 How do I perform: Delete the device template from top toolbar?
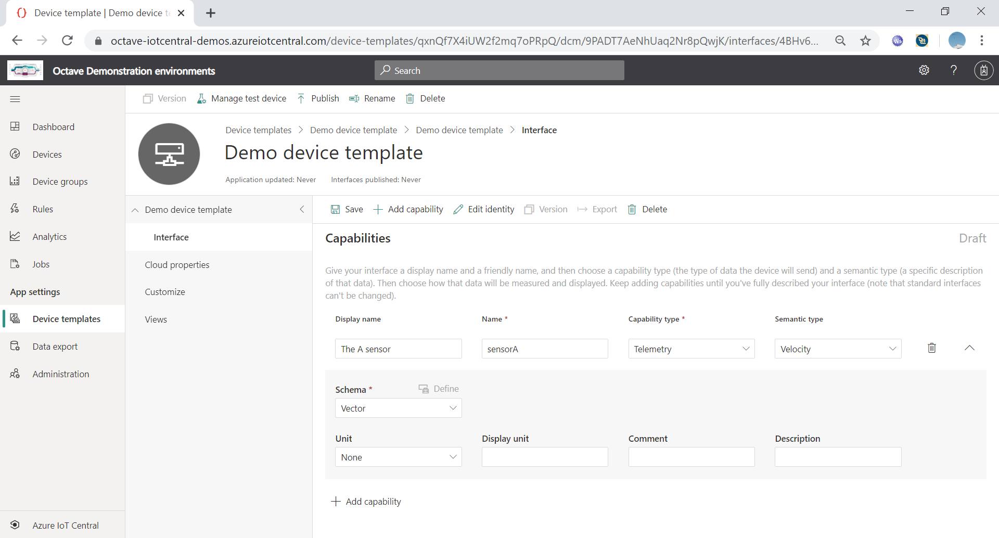coord(425,98)
